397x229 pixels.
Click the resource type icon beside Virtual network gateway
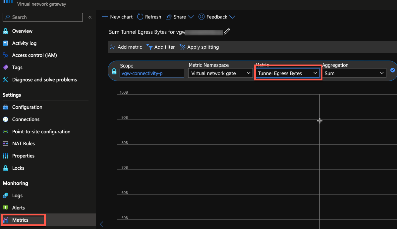pos(8,1)
